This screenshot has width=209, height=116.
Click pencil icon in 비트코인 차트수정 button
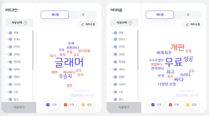click(82, 24)
